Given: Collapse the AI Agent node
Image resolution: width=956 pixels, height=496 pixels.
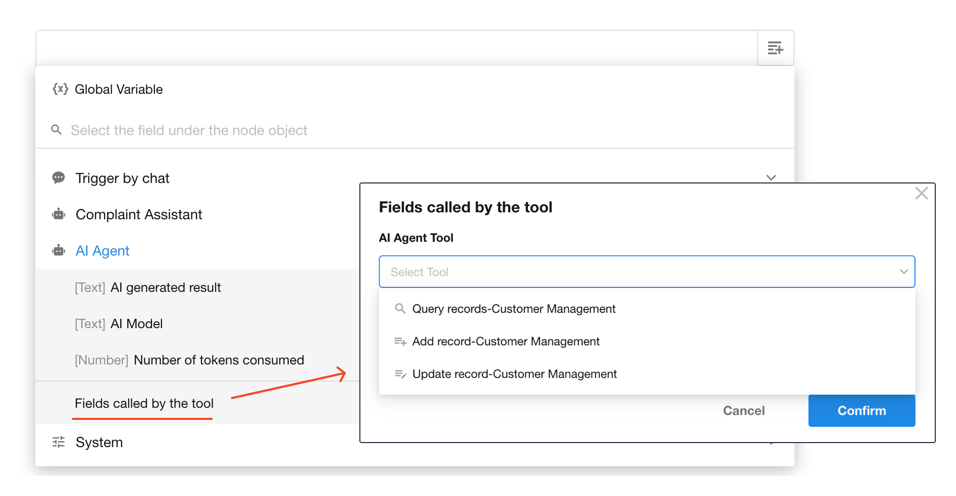Looking at the screenshot, I should pyautogui.click(x=102, y=251).
